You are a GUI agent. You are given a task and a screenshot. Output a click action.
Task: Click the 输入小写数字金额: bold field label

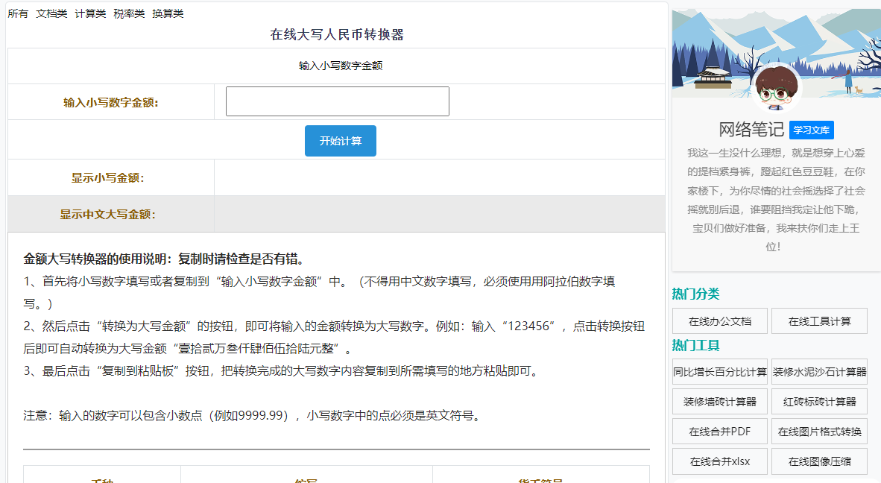tap(111, 103)
